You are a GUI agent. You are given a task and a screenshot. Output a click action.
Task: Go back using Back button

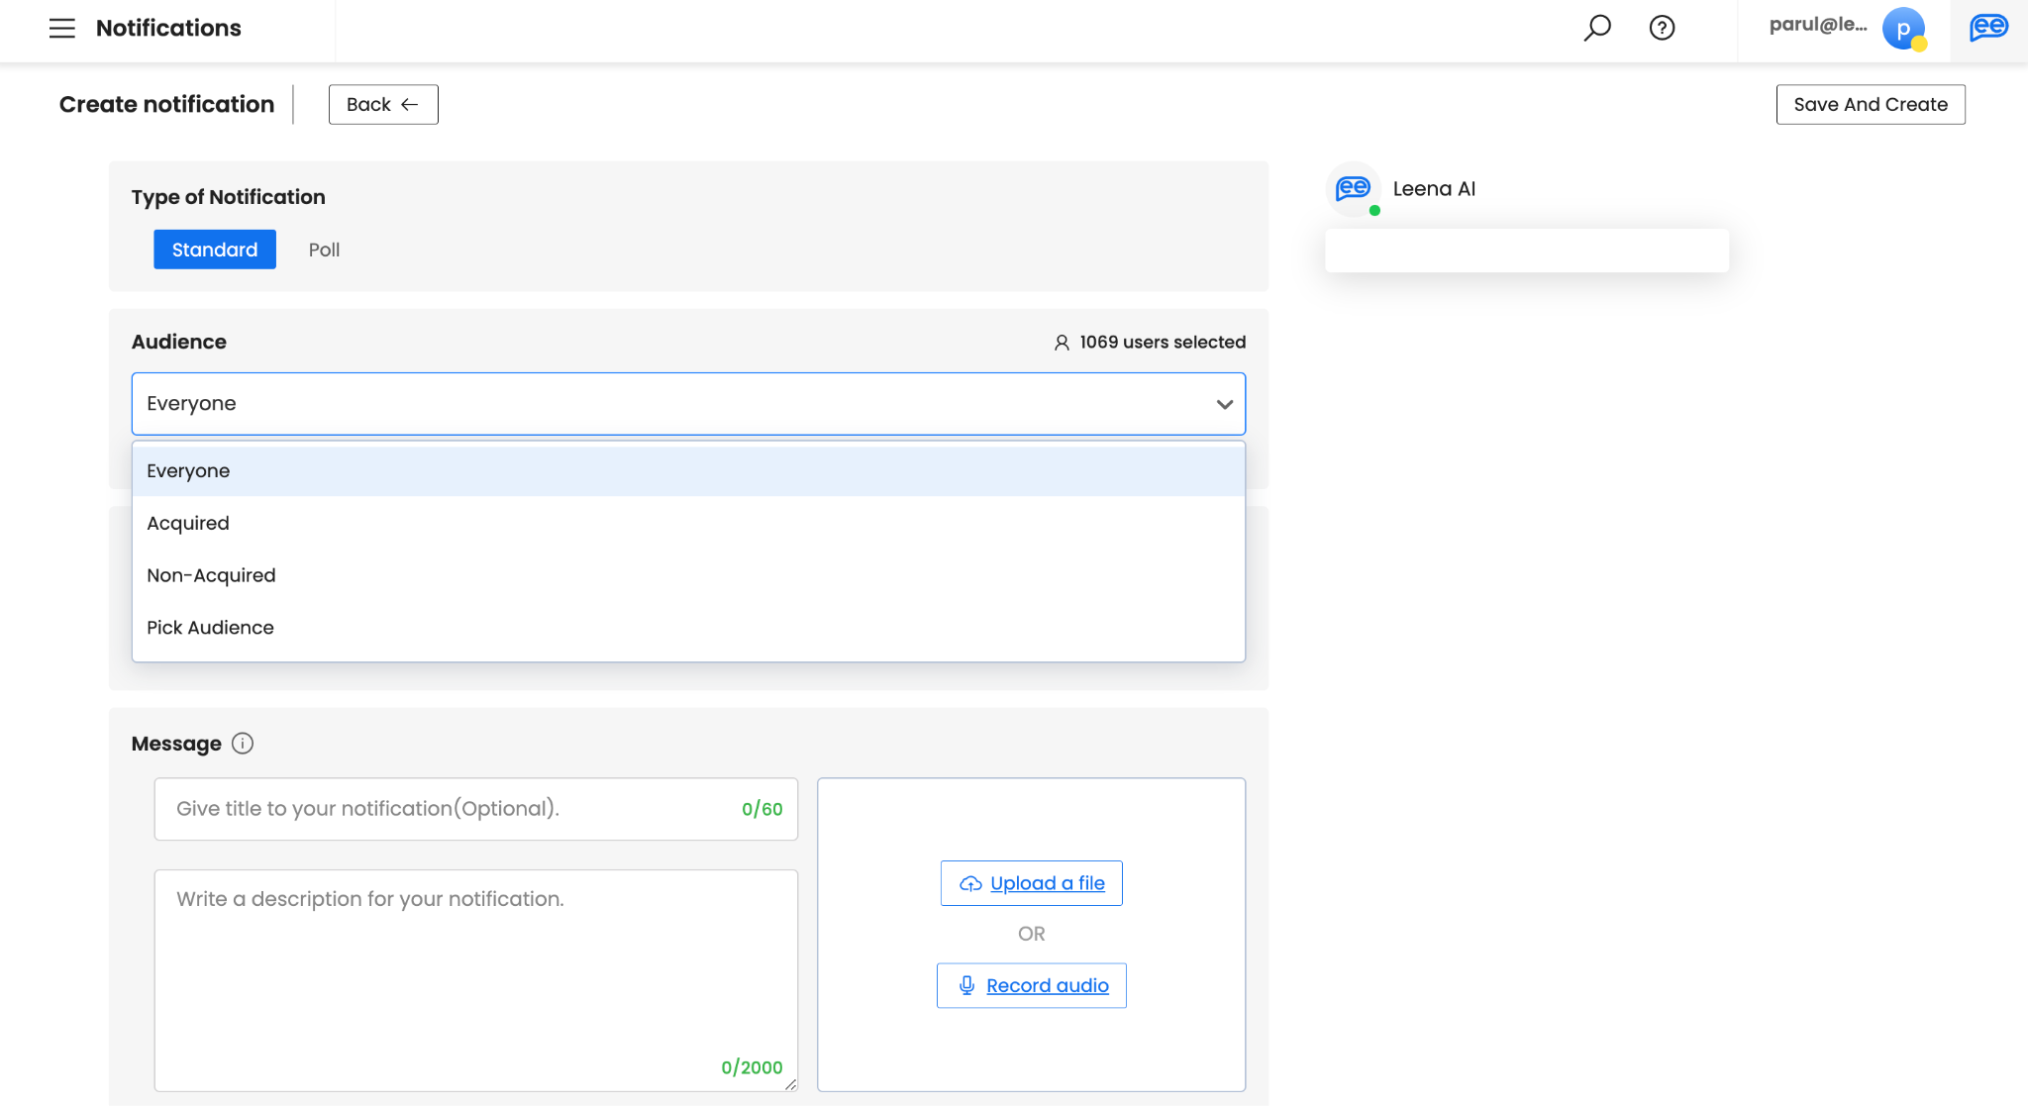pos(382,104)
